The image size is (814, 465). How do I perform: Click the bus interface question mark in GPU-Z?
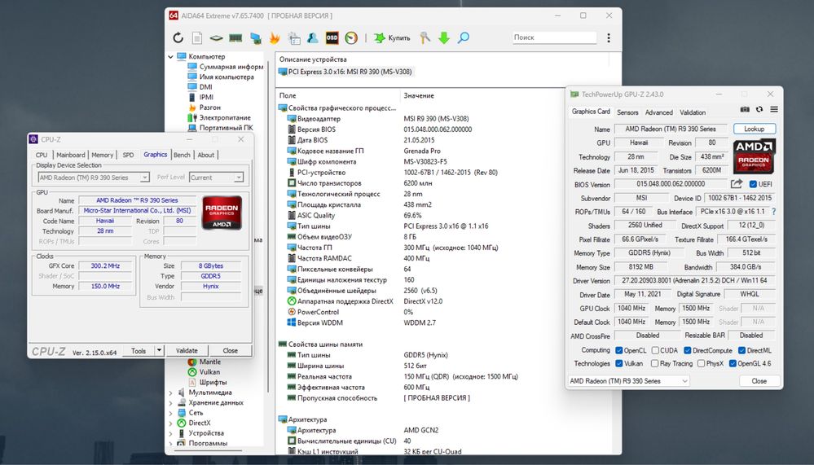click(773, 212)
